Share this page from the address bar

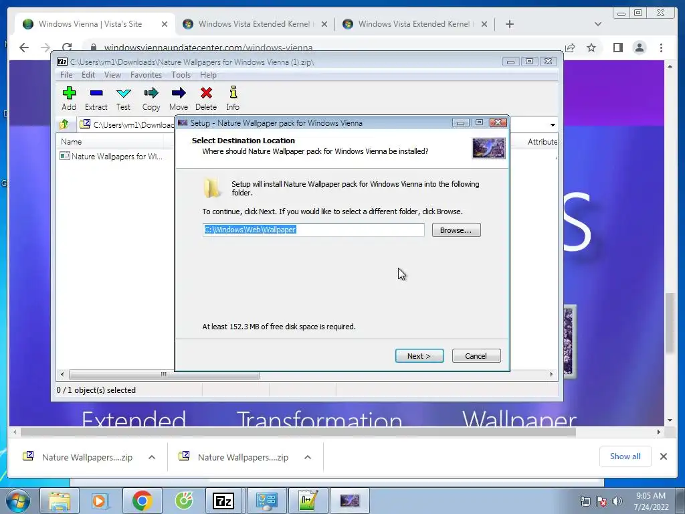(x=570, y=48)
